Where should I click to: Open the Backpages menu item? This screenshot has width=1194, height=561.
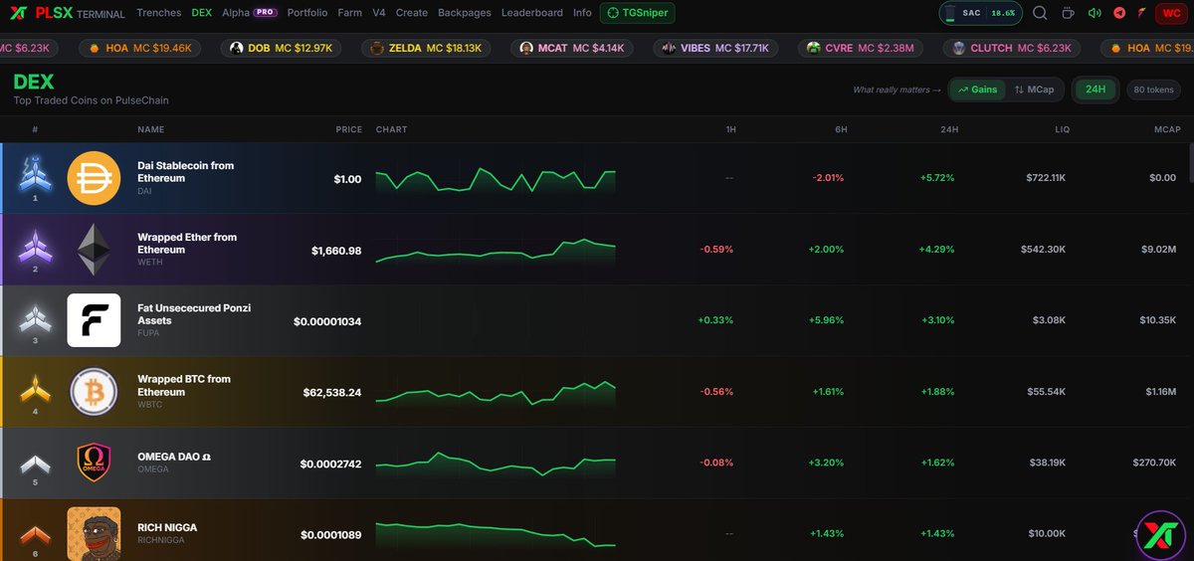[465, 13]
